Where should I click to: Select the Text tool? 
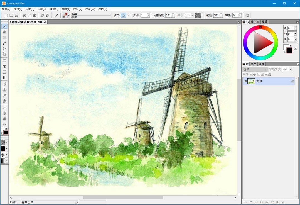click(4, 67)
